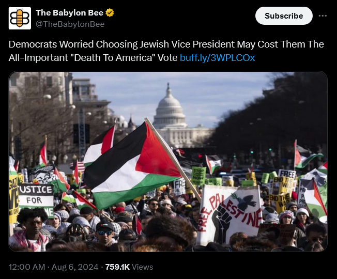The height and width of the screenshot is (279, 337).
Task: Open The Babylon Bee profile avatar
Action: 20,18
